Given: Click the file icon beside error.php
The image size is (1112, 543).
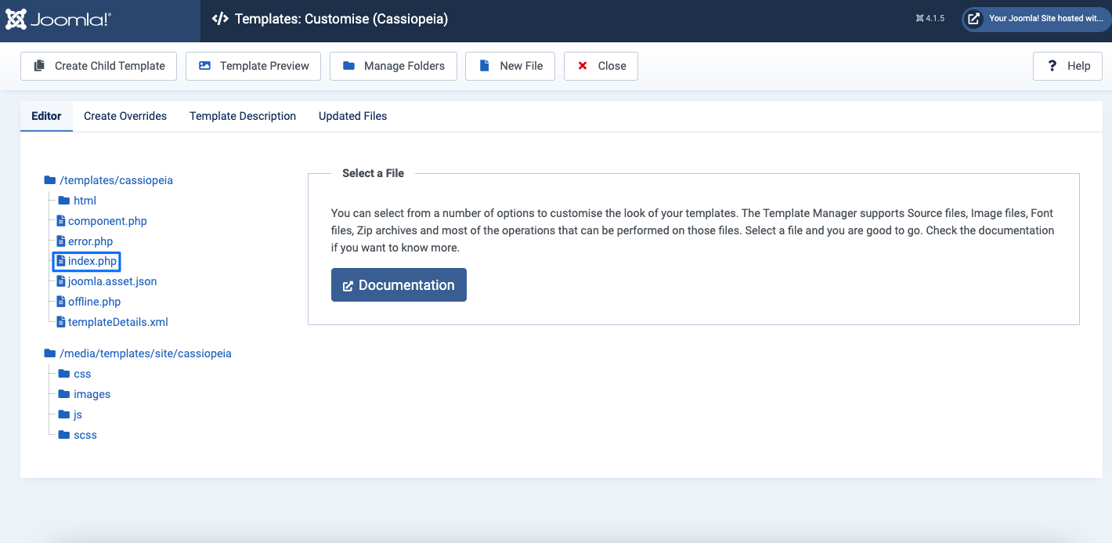Looking at the screenshot, I should click(x=61, y=241).
